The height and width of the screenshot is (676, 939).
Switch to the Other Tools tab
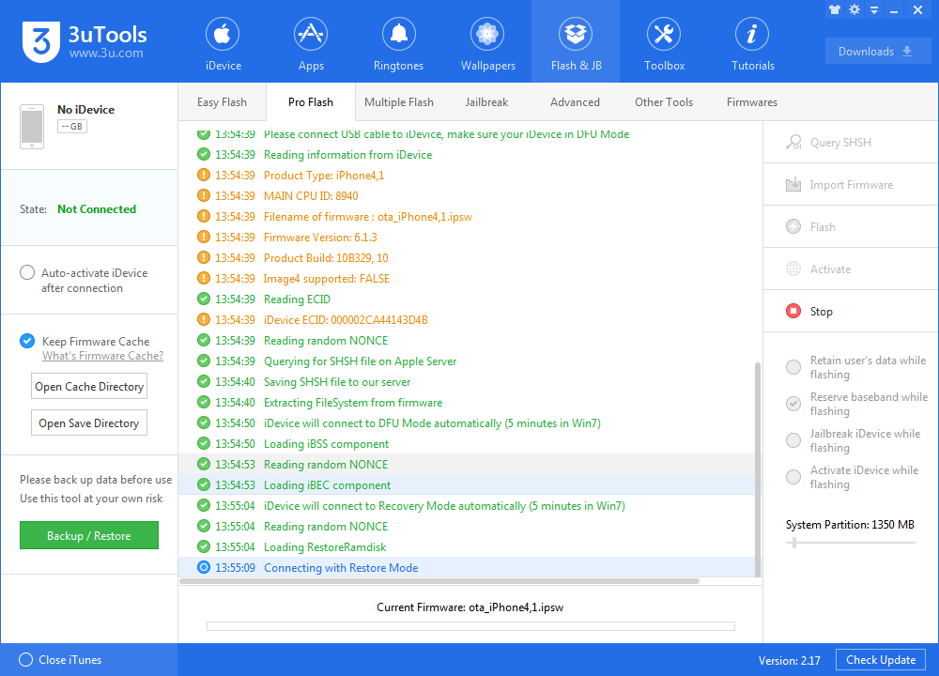pyautogui.click(x=664, y=102)
